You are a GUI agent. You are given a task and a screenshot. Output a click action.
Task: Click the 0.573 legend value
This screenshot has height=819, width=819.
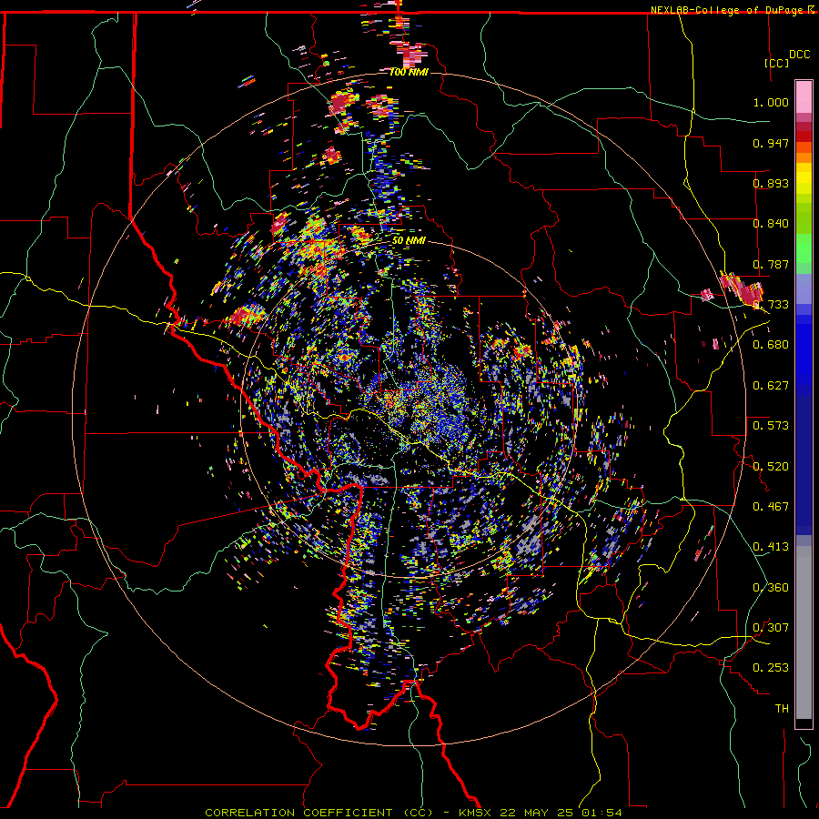pos(771,426)
